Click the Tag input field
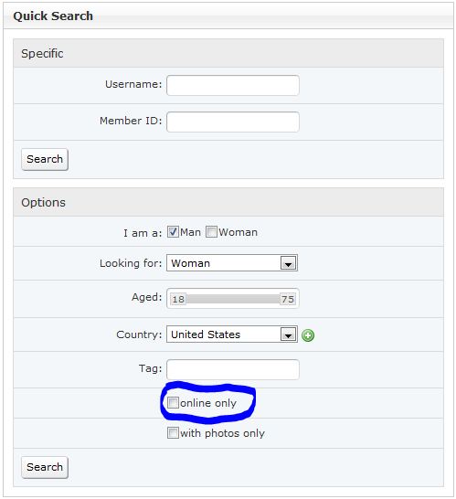 pos(233,369)
